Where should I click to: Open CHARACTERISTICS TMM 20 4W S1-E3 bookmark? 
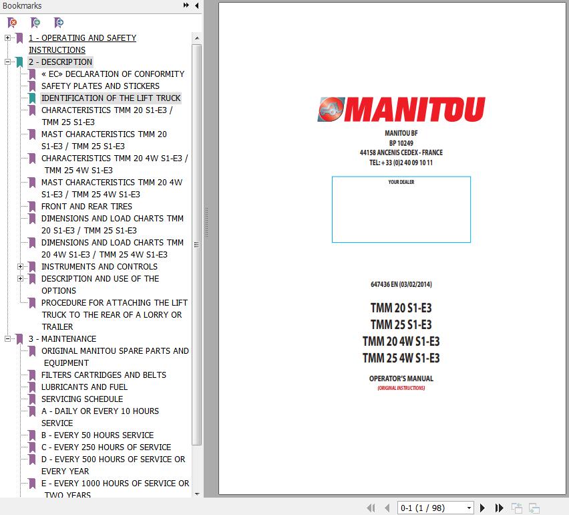coord(115,164)
